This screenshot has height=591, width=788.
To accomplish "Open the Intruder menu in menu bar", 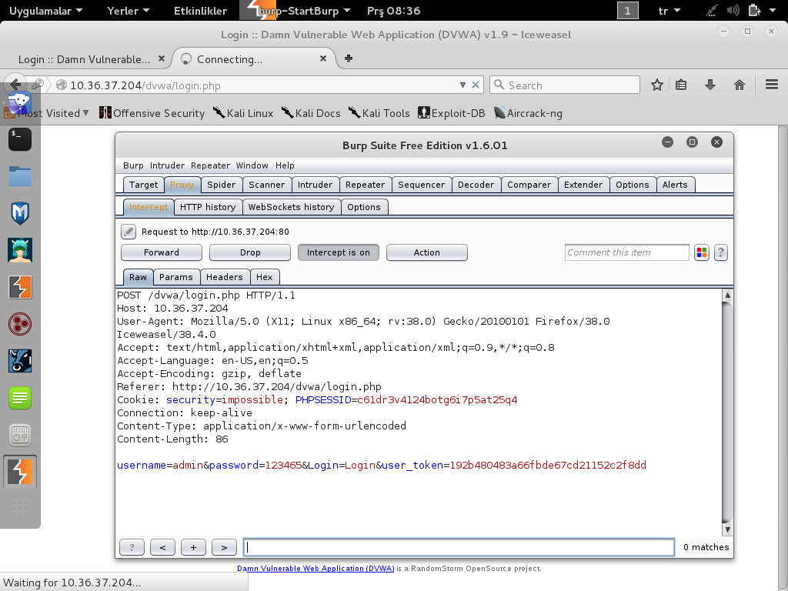I will pos(167,165).
